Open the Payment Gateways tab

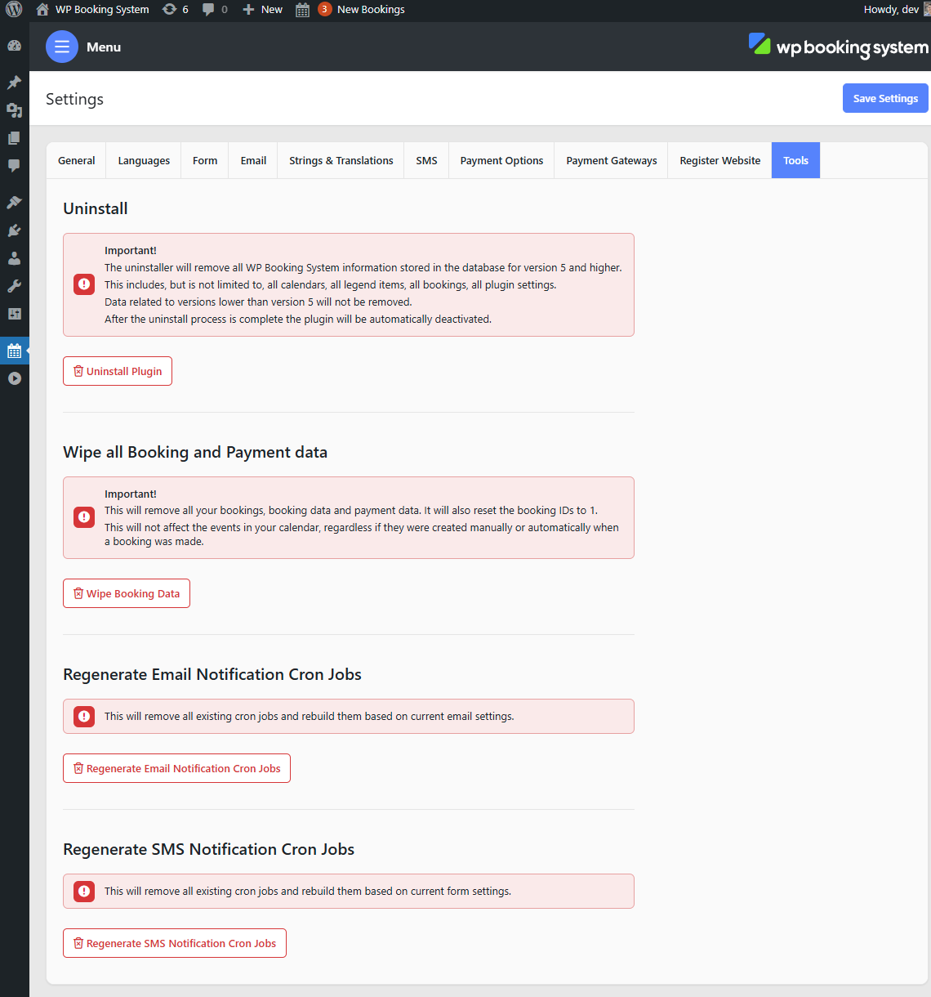612,161
